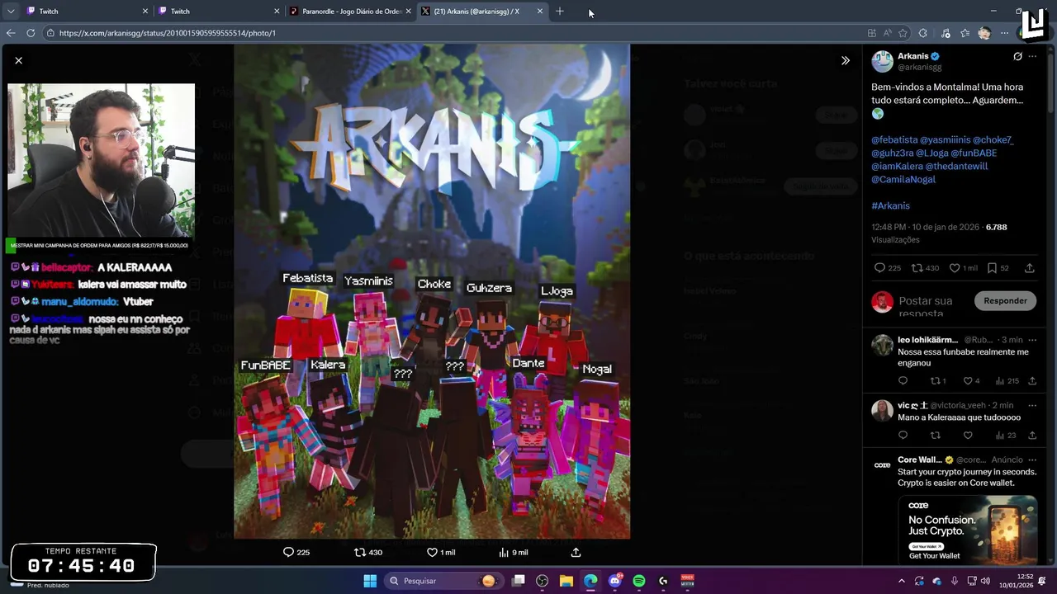Open the tab search dropdown arrow
Image resolution: width=1057 pixels, height=594 pixels.
pos(11,12)
